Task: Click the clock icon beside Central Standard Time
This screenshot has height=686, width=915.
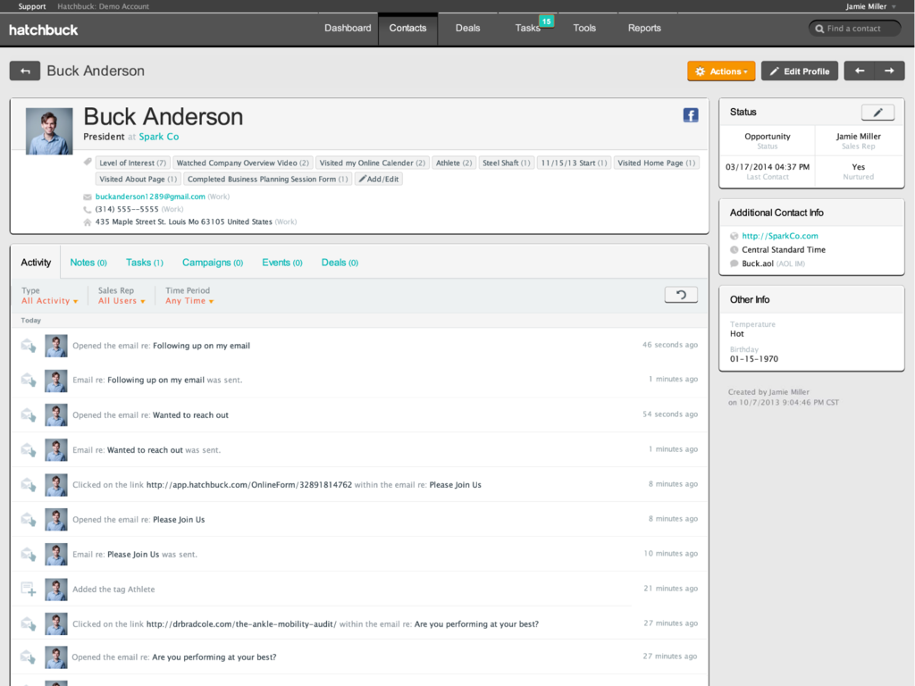Action: [735, 250]
